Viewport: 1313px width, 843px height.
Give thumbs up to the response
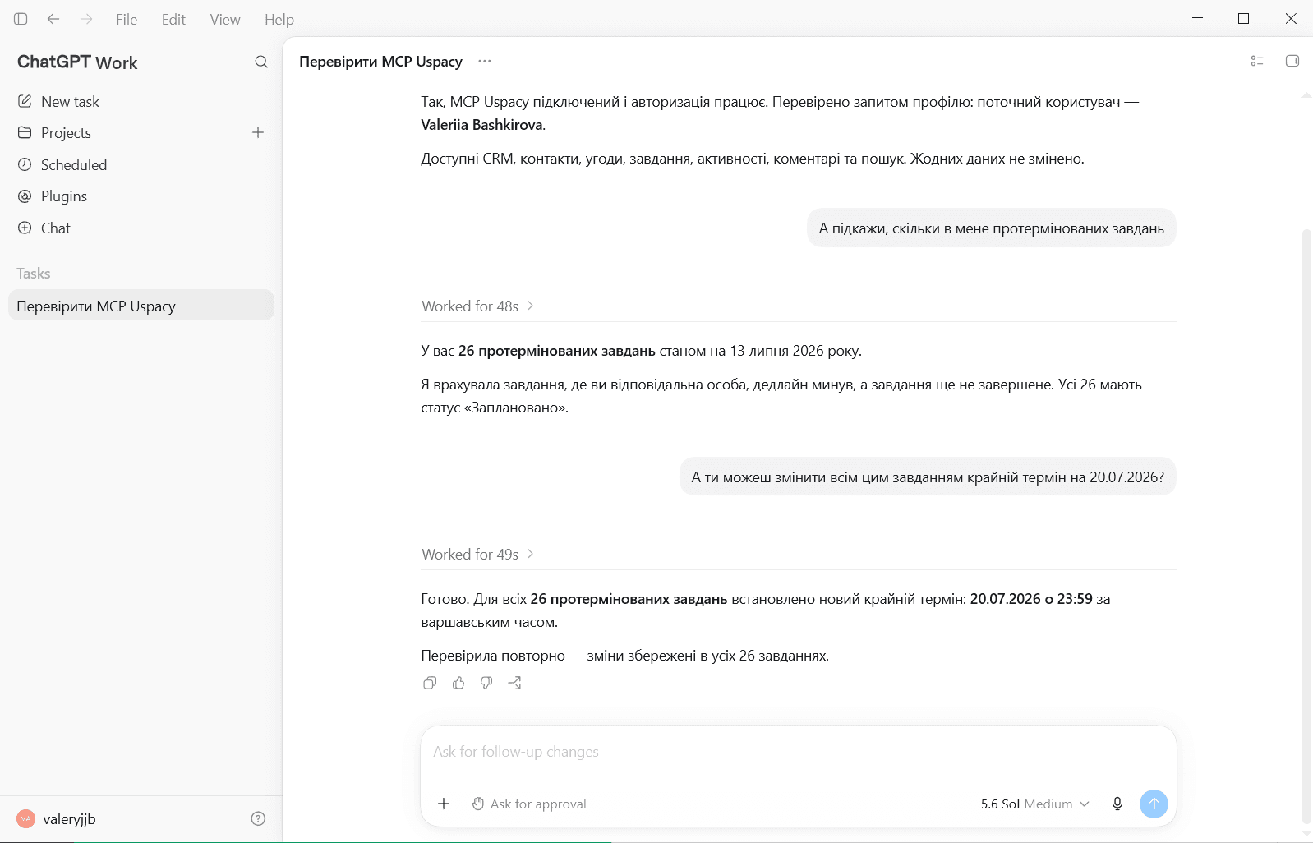[458, 683]
